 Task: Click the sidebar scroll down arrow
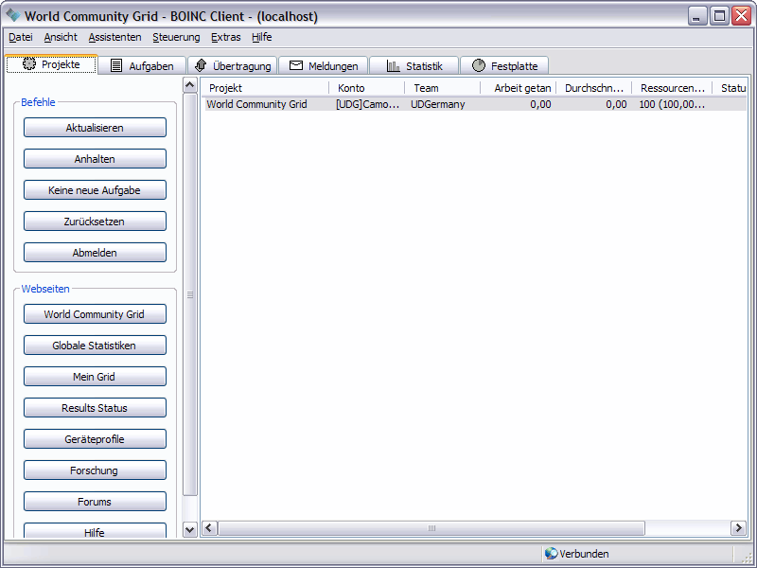pyautogui.click(x=190, y=530)
